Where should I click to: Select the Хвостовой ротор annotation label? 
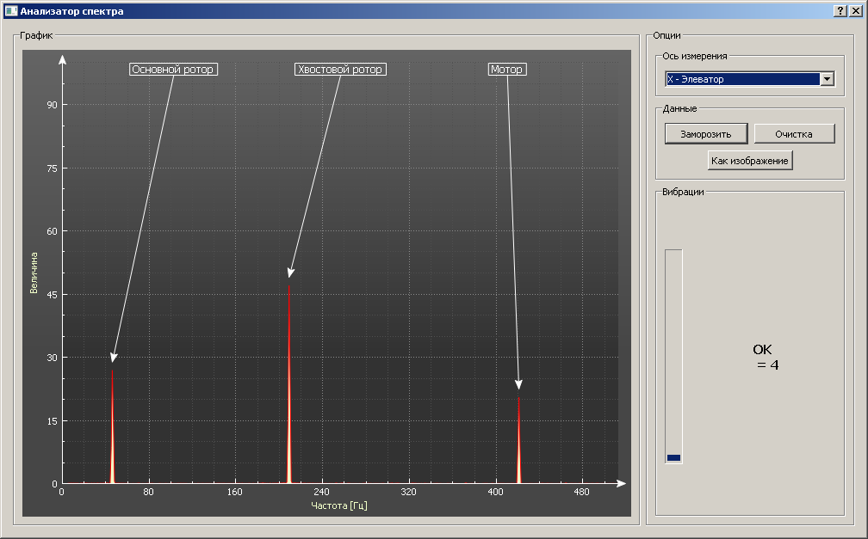click(339, 70)
